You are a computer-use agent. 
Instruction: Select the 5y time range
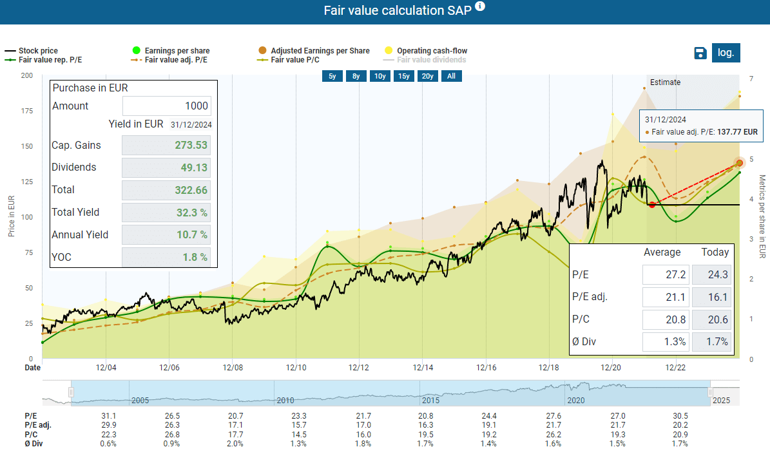[x=332, y=76]
